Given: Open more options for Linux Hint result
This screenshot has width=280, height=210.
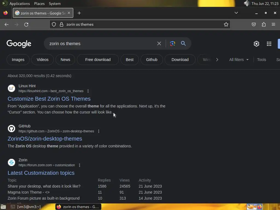Looking at the screenshot, I should pos(88,91).
